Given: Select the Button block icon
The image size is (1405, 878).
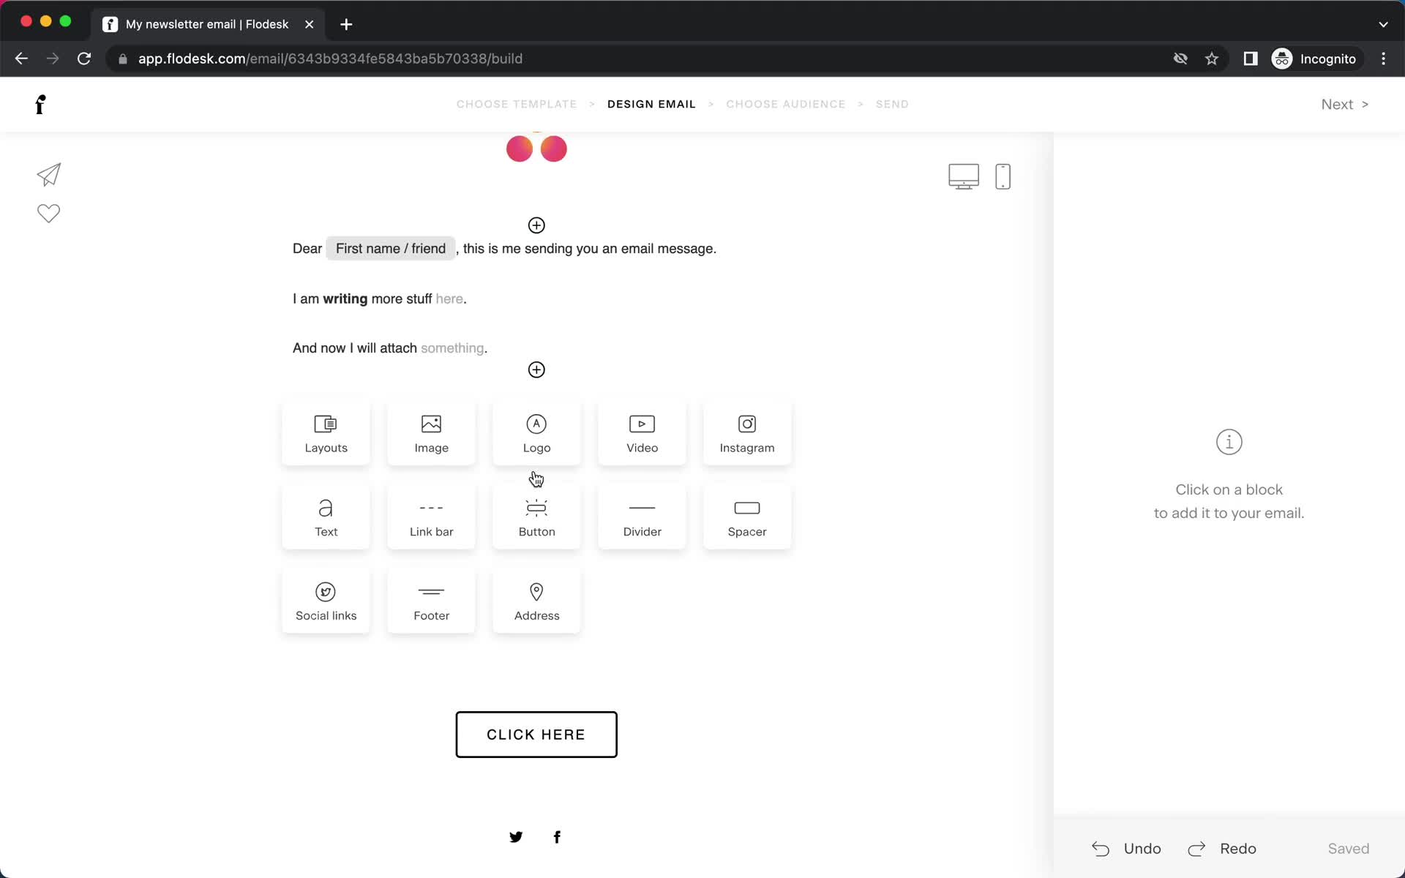Looking at the screenshot, I should [x=536, y=516].
